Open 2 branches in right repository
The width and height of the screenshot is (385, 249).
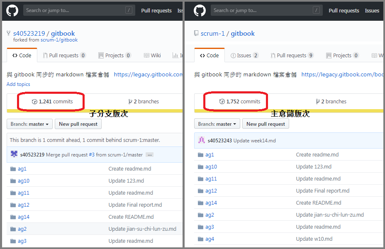(331, 101)
